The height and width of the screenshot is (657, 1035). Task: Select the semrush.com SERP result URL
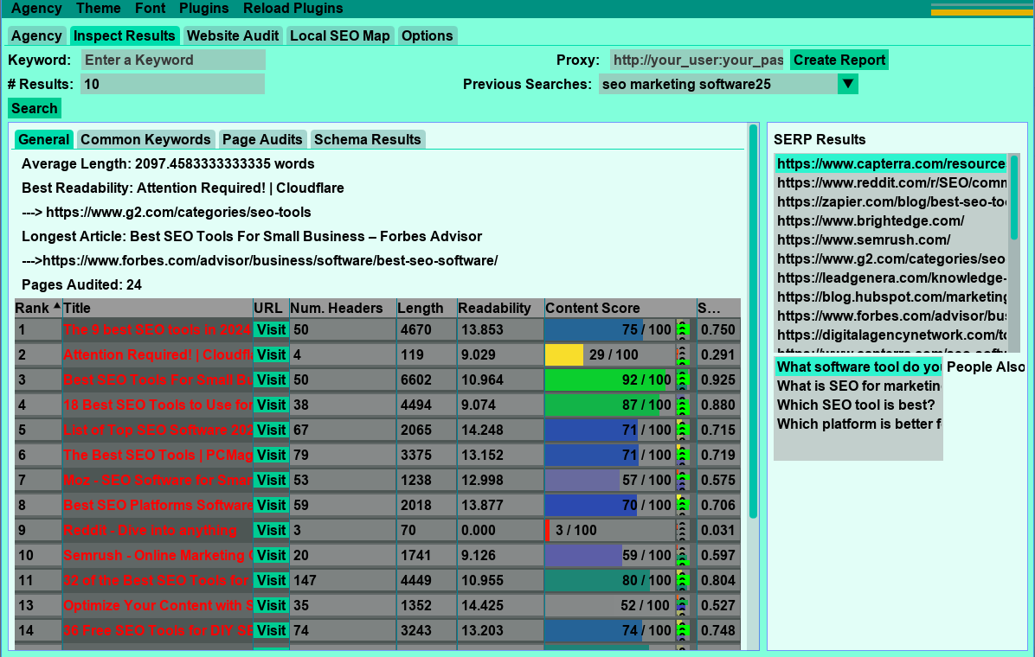[890, 240]
